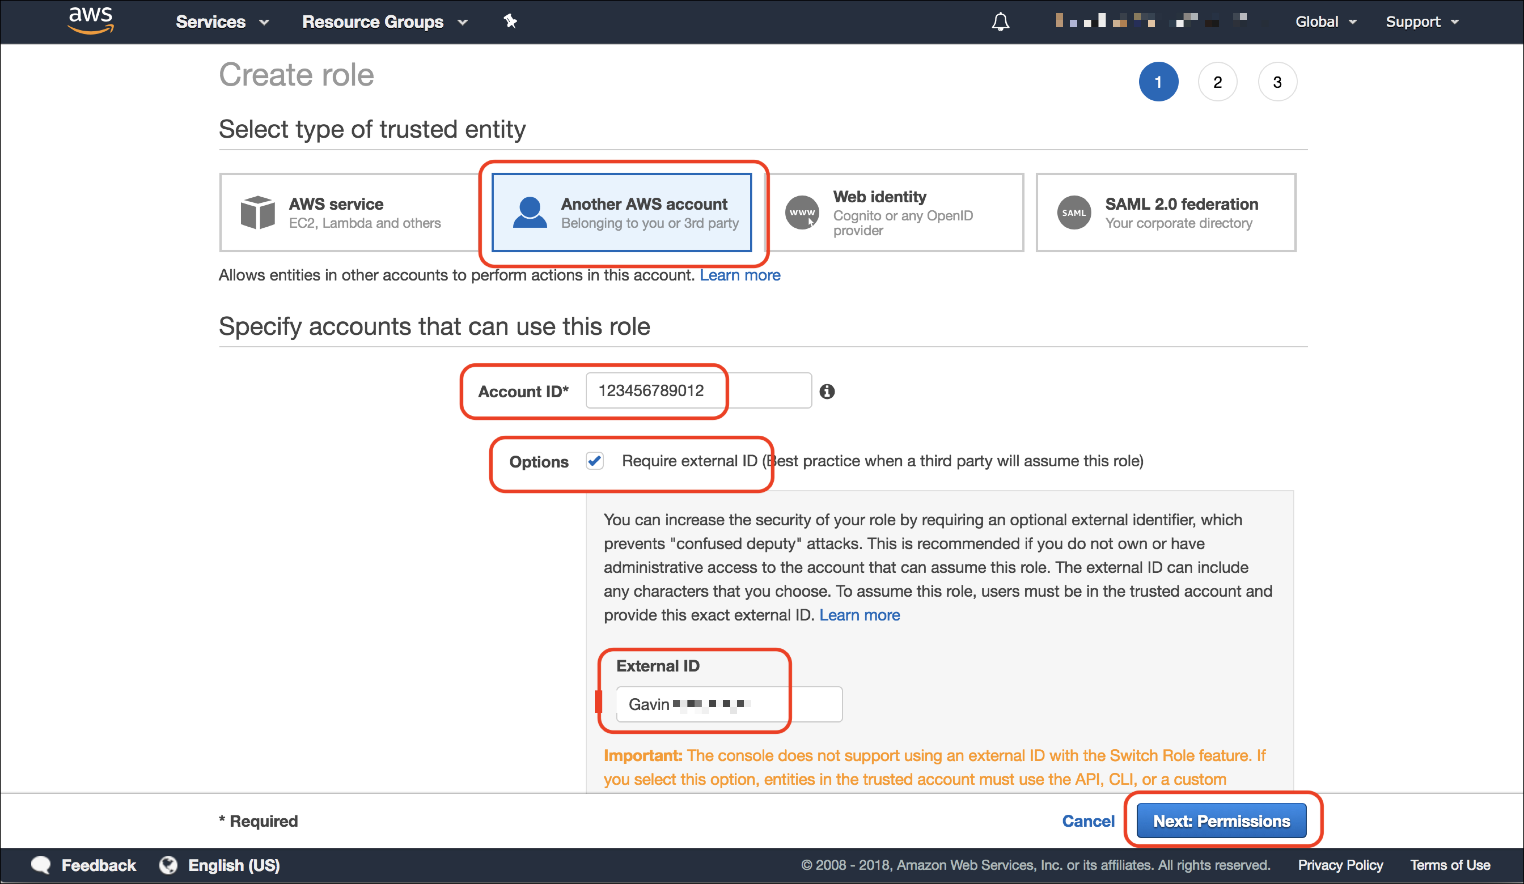Go to wizard step 1

point(1158,82)
